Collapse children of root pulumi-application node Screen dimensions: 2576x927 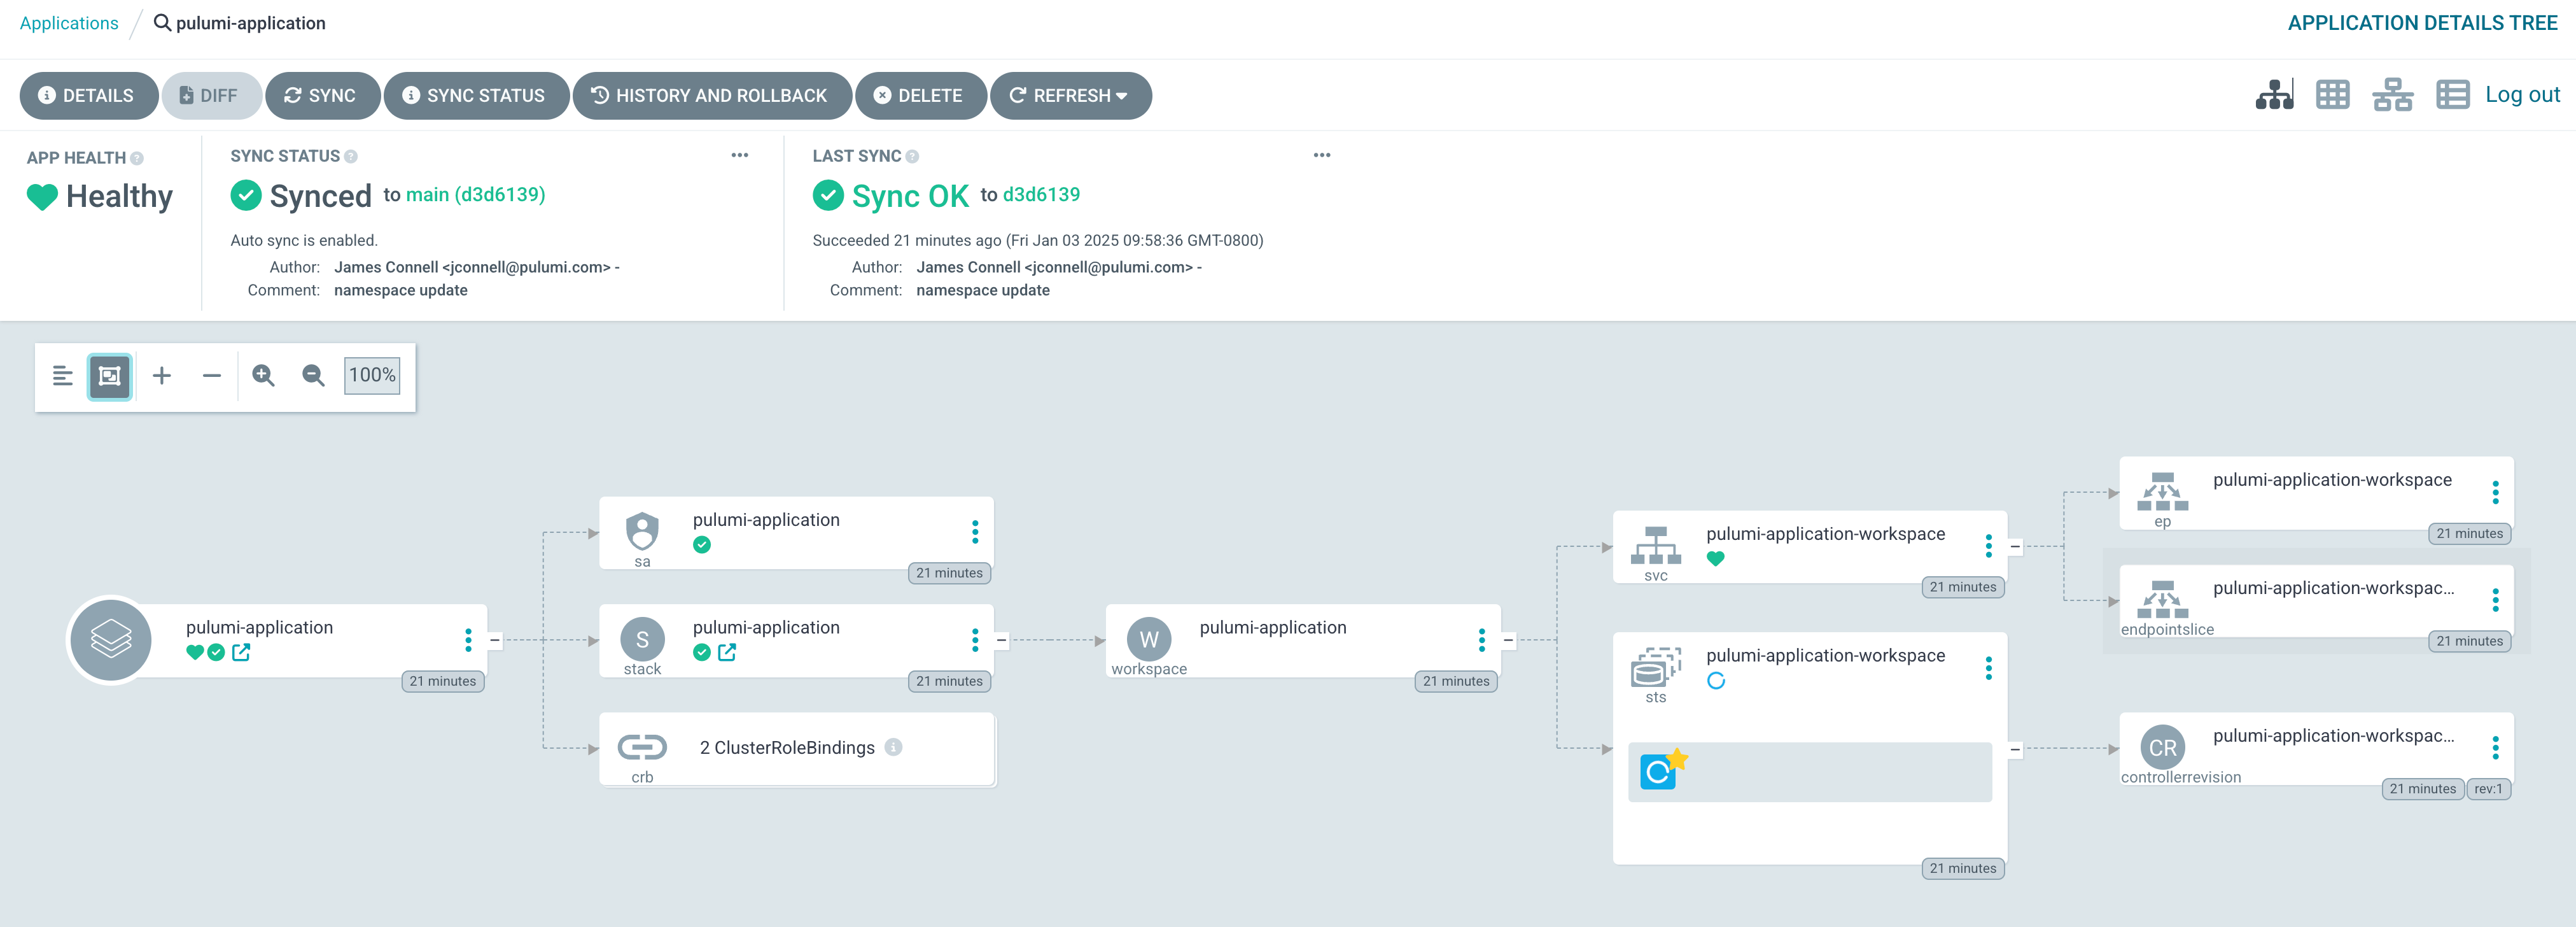coord(494,640)
